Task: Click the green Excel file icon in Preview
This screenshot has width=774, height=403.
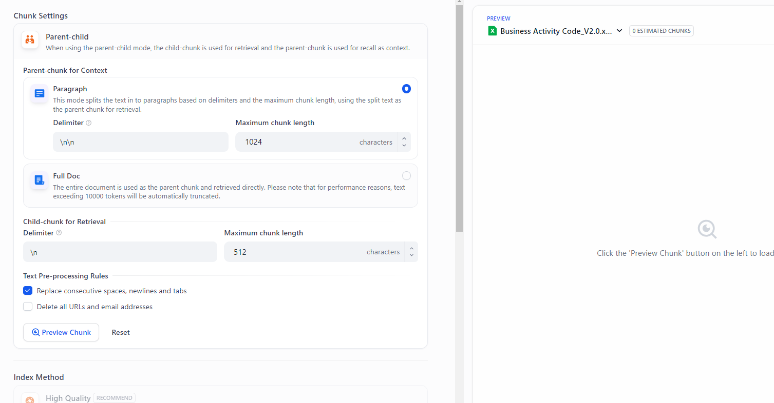Action: [493, 31]
